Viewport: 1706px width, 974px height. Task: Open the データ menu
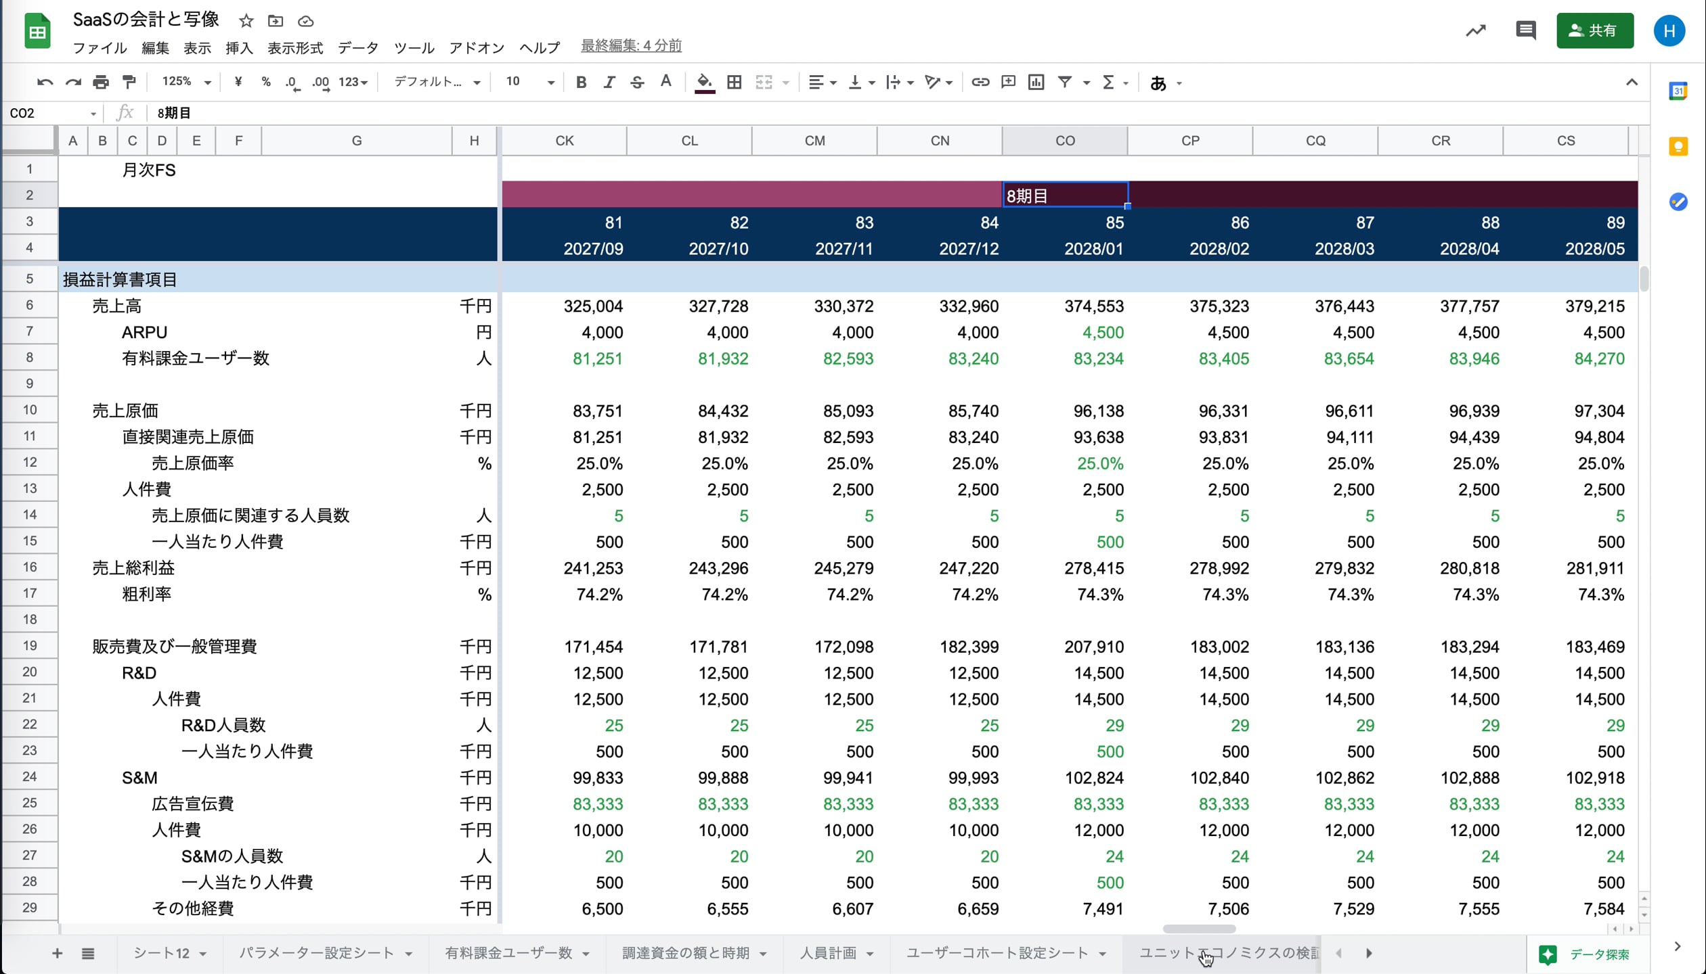pos(357,48)
